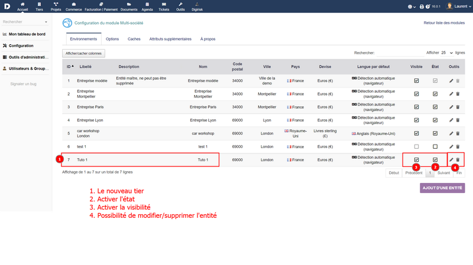The width and height of the screenshot is (473, 265).
Task: Toggle Visible checkbox for Entreprise Montpellier
Action: [x=416, y=94]
